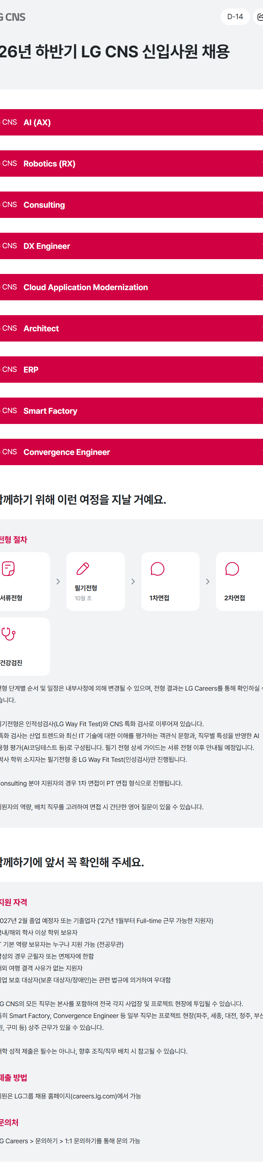The height and width of the screenshot is (1167, 263).
Task: Expand the Smart Factory job section
Action: coord(131,411)
